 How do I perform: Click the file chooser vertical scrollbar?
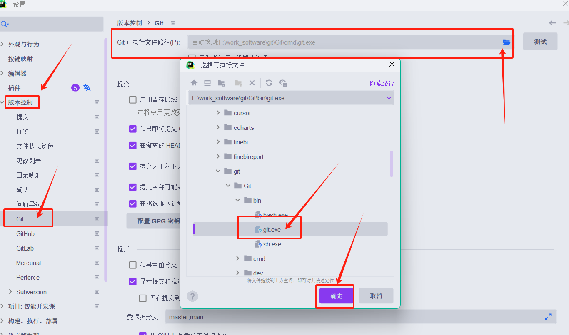click(392, 164)
